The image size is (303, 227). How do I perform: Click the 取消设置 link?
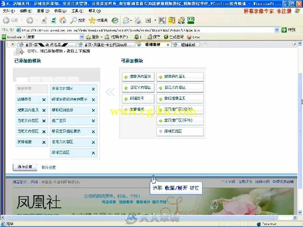[49, 167]
